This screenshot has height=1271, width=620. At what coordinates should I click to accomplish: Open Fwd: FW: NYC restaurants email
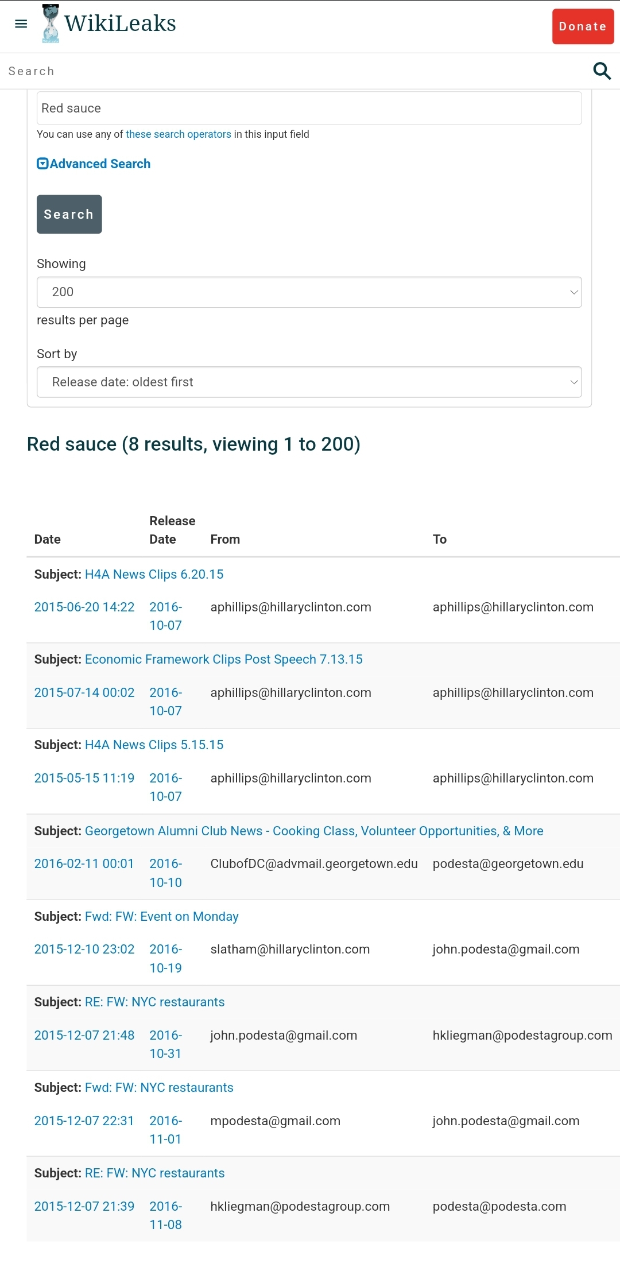point(159,1087)
